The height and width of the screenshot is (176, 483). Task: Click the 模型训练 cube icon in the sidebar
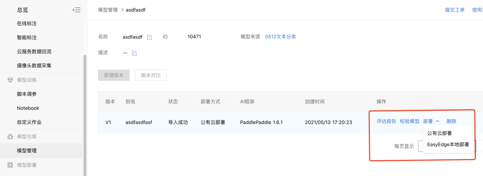[x=10, y=80]
